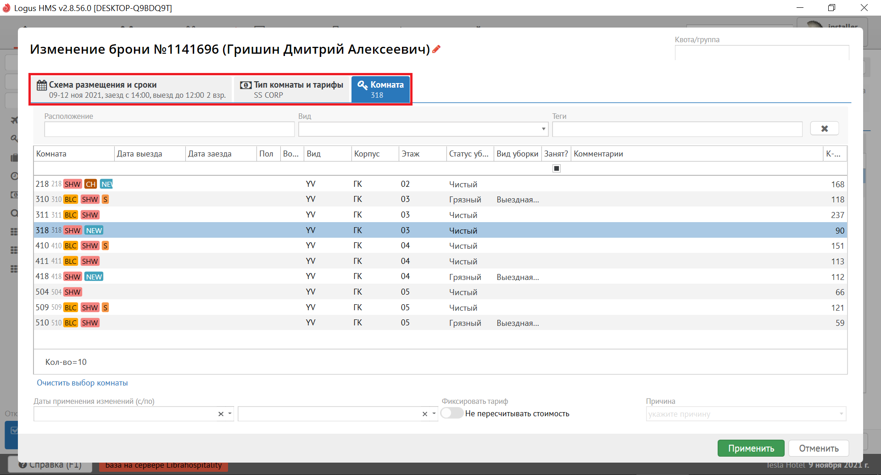Click the NEW tag on room 418
The height and width of the screenshot is (475, 881).
pyautogui.click(x=94, y=277)
